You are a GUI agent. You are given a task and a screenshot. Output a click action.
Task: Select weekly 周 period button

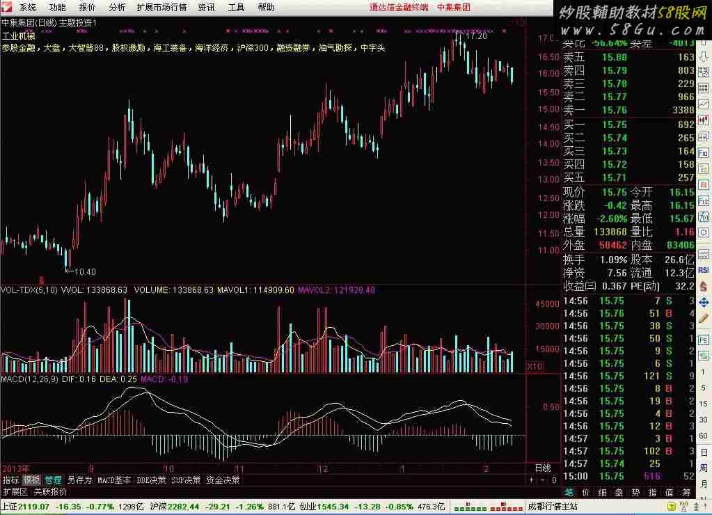click(704, 468)
